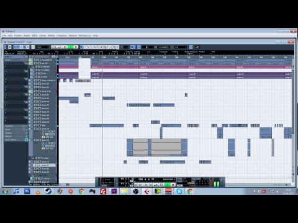Screen dimensions: 298x223
Task: Open the snap type dropdown
Action: tap(148, 47)
